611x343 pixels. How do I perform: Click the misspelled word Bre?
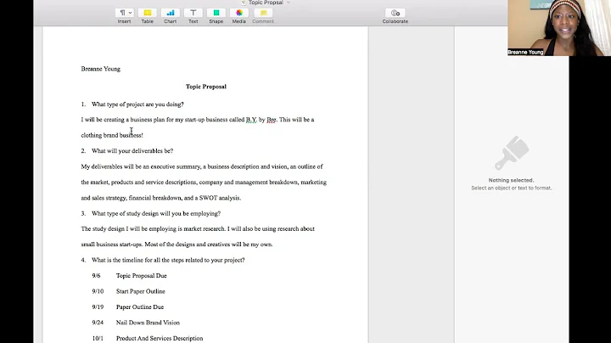(272, 120)
